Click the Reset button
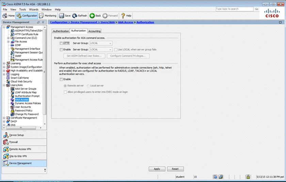 [x=175, y=169]
